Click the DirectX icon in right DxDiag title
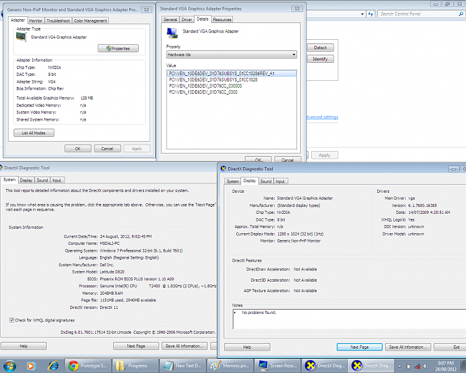This screenshot has width=466, height=373. click(223, 168)
